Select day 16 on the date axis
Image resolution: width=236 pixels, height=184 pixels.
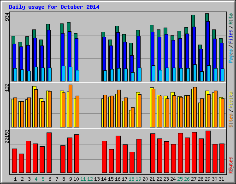(x=118, y=179)
